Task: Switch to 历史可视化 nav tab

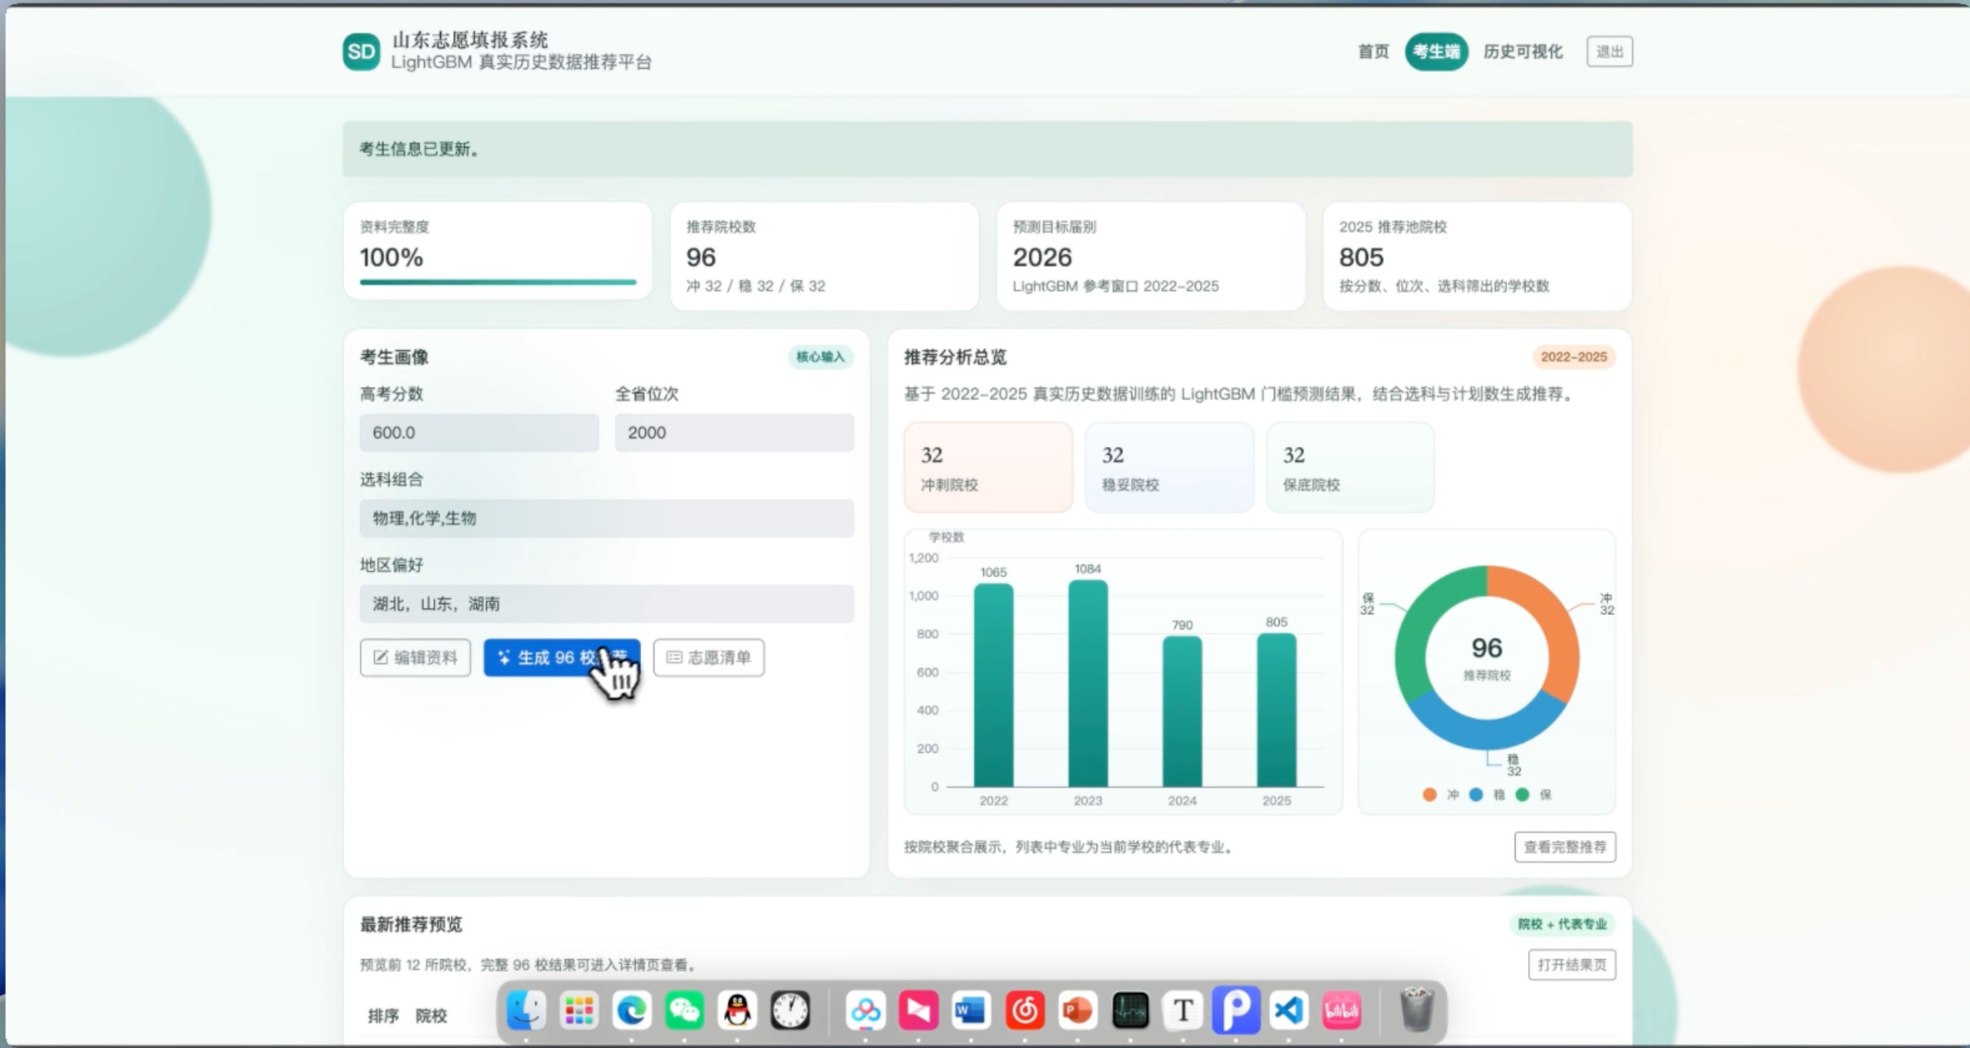Action: point(1522,51)
